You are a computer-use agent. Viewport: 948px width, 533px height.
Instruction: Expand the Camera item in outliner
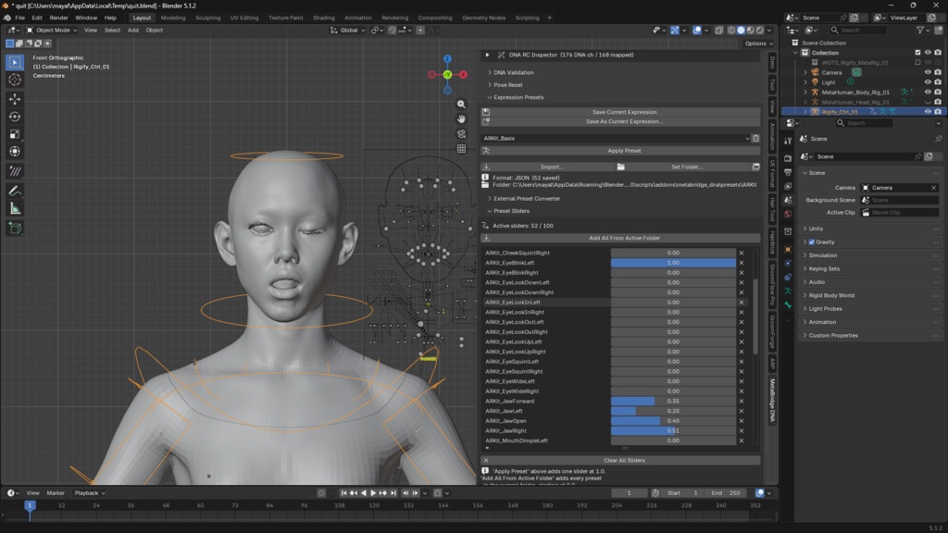pyautogui.click(x=805, y=72)
